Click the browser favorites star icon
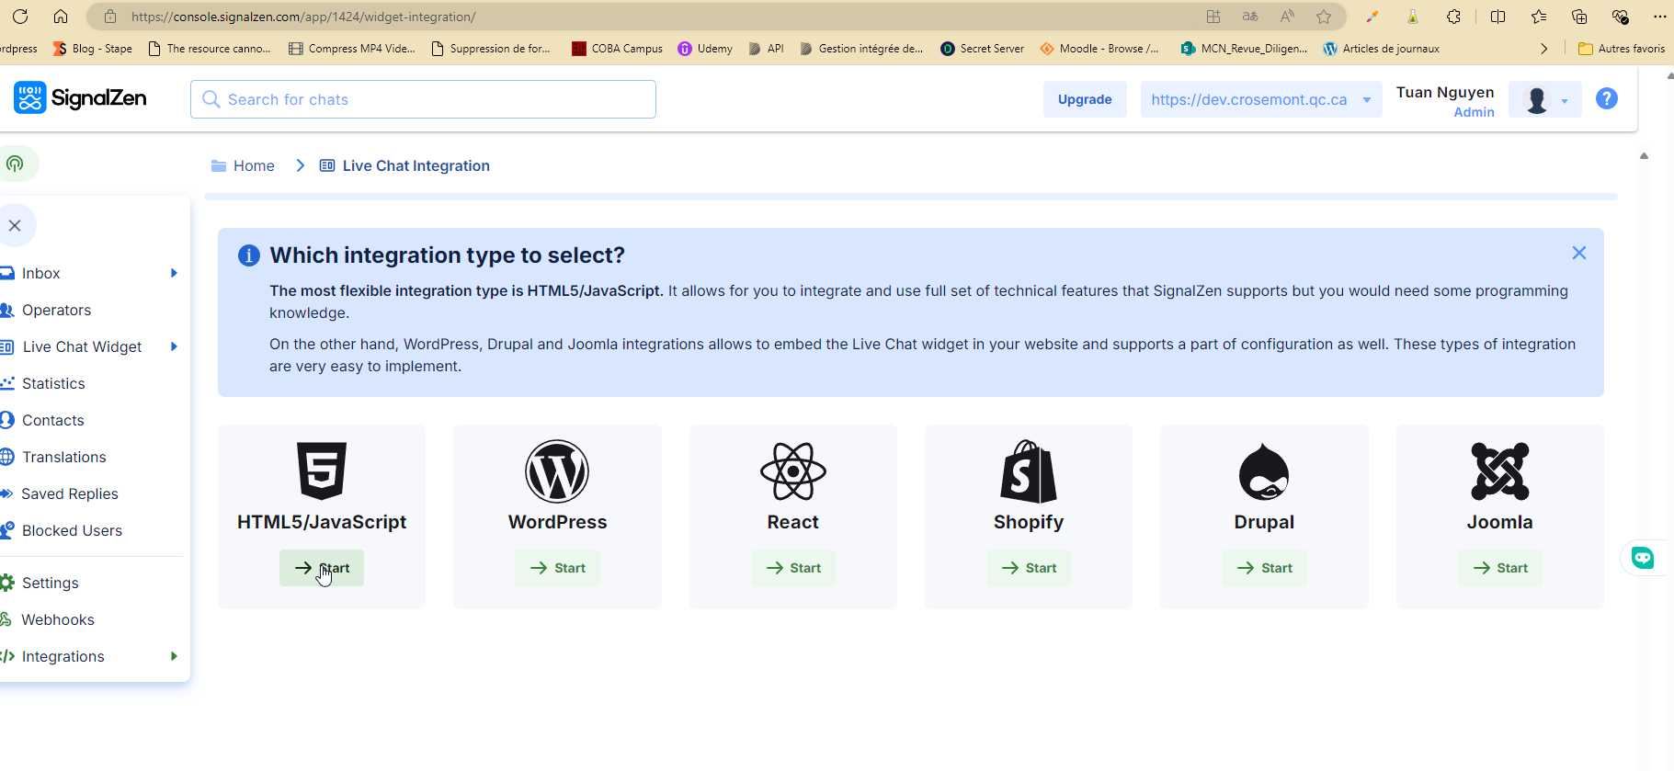This screenshot has width=1674, height=771. point(1323,17)
